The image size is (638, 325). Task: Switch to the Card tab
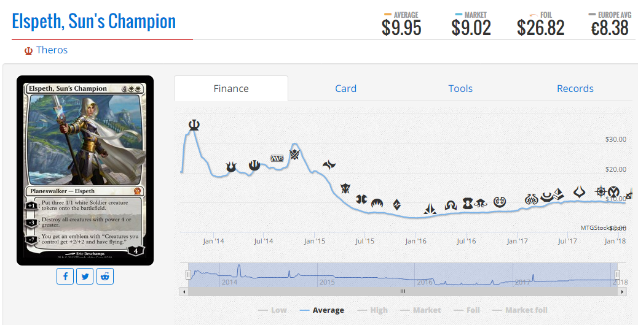coord(345,88)
